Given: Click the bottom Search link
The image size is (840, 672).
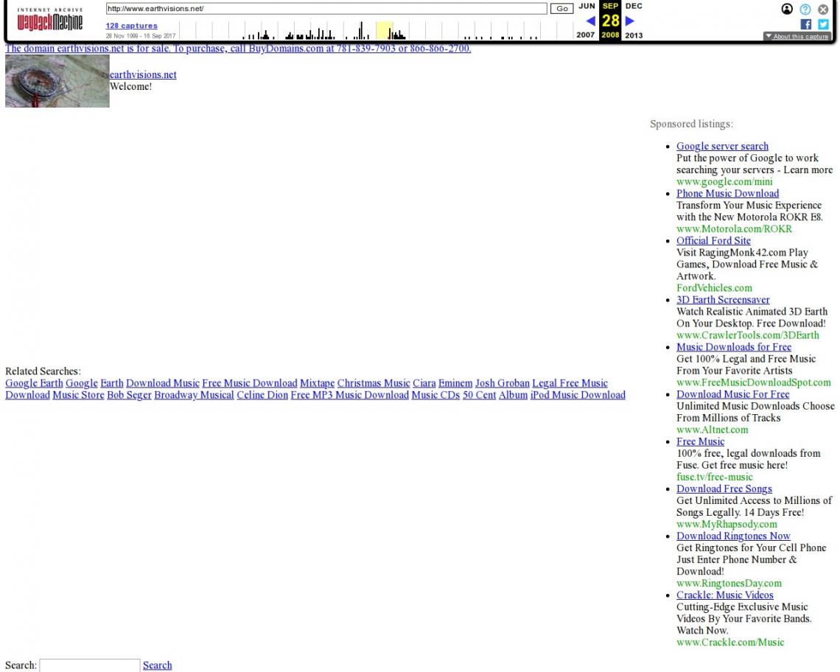Looking at the screenshot, I should [157, 665].
